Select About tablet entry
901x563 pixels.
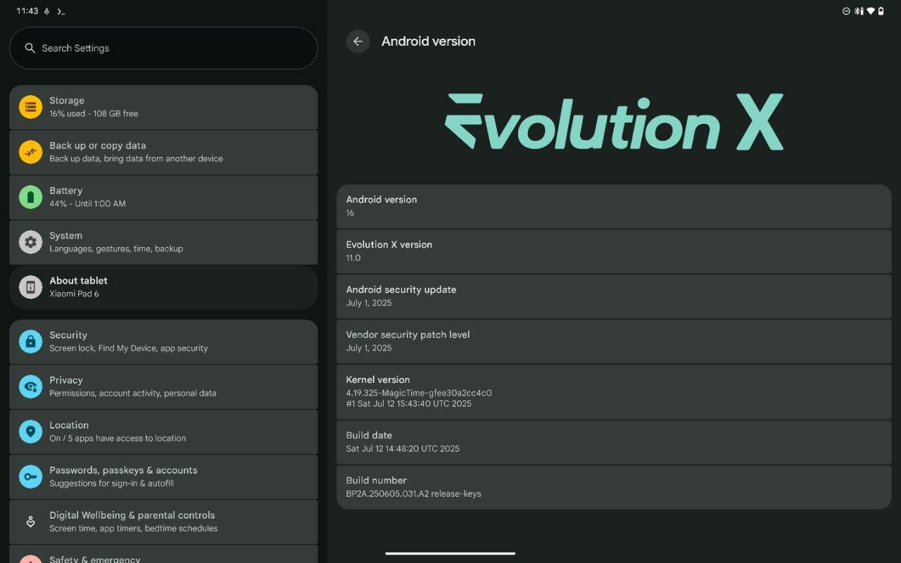(163, 287)
